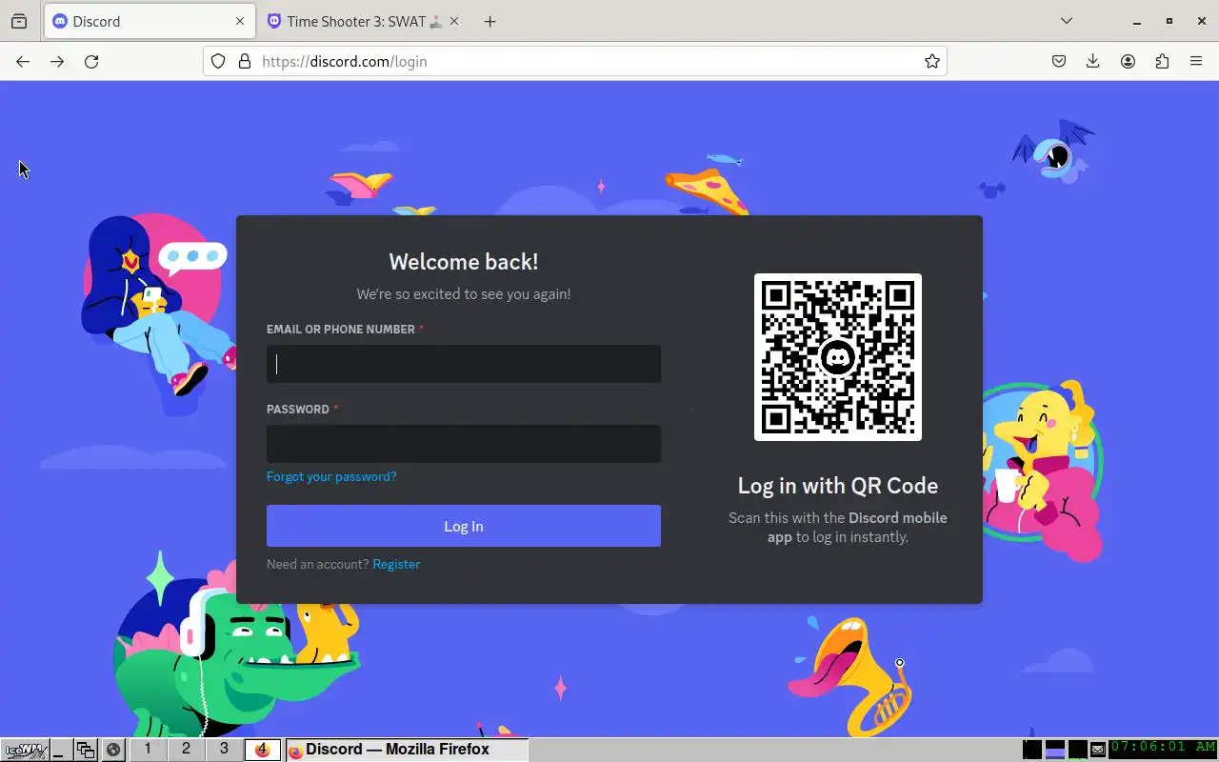Click the Log in with QR Code heading
The image size is (1219, 762).
pos(838,486)
